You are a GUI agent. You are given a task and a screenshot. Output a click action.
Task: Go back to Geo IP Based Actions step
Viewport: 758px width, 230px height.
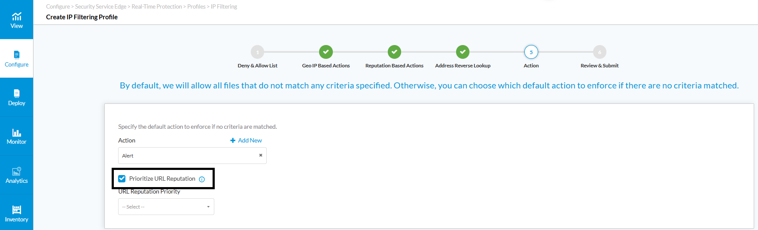click(x=326, y=52)
